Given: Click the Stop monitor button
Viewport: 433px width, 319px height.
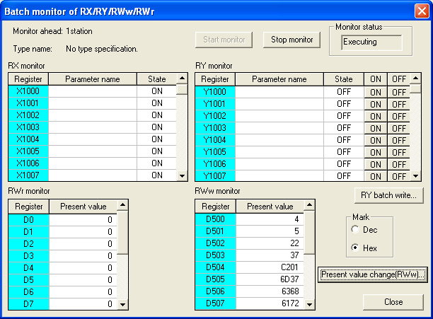Looking at the screenshot, I should coord(291,40).
